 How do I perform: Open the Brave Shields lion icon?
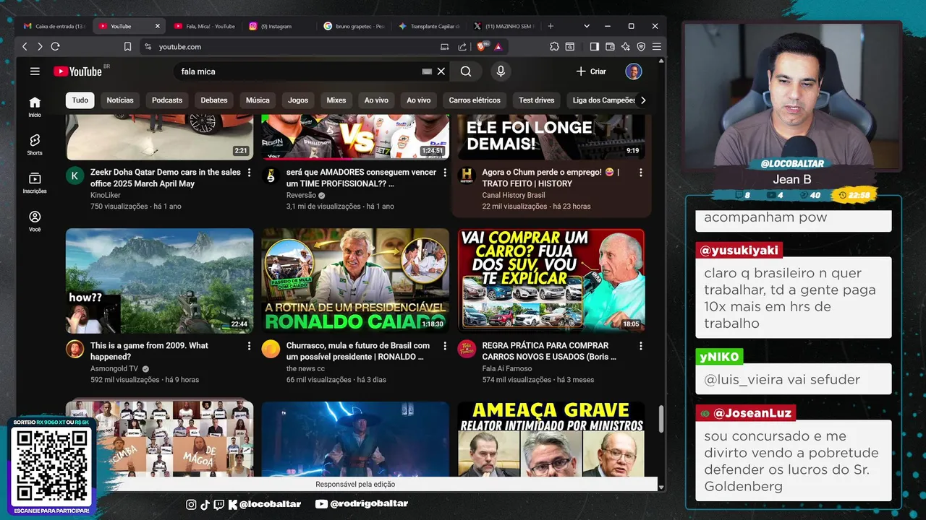(x=481, y=46)
